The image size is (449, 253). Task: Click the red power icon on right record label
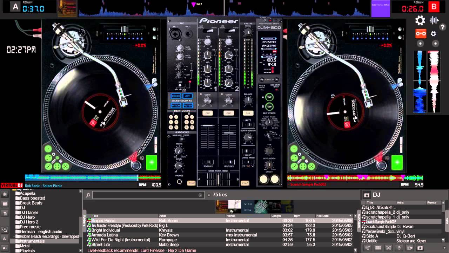[347, 124]
